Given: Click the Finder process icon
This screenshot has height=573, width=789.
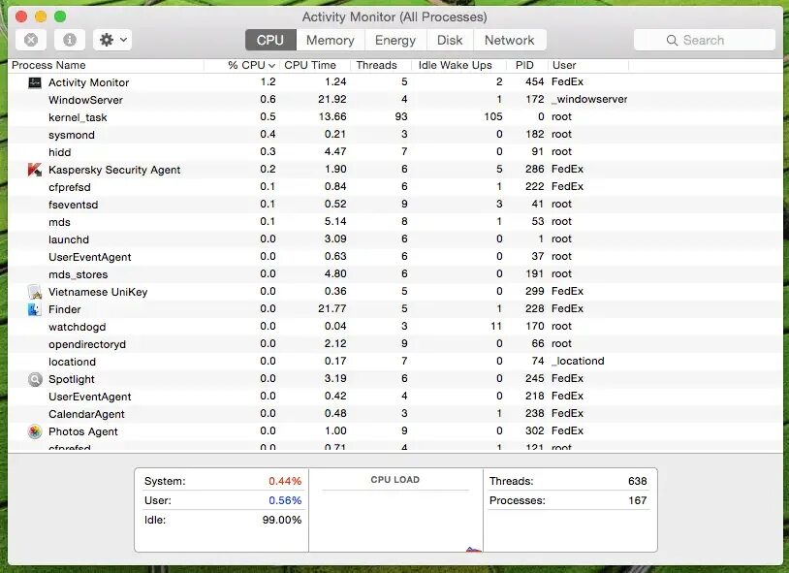Looking at the screenshot, I should (x=35, y=309).
